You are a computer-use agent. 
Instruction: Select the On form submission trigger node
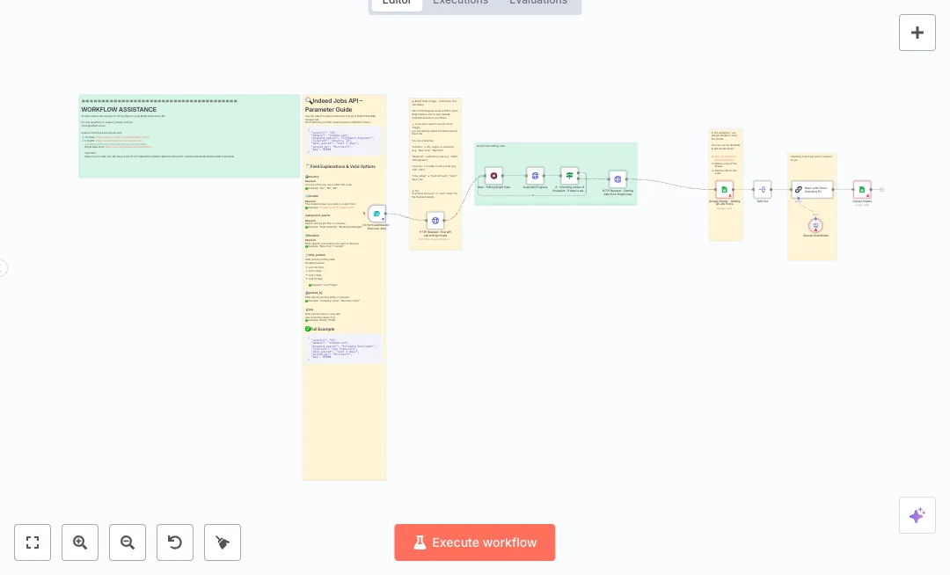click(x=377, y=214)
